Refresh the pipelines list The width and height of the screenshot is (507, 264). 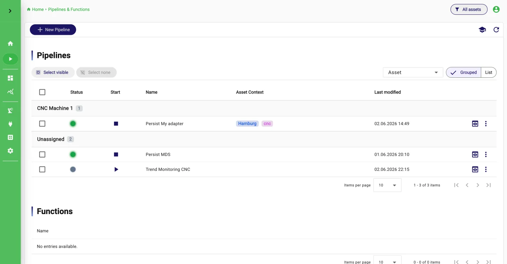(496, 30)
